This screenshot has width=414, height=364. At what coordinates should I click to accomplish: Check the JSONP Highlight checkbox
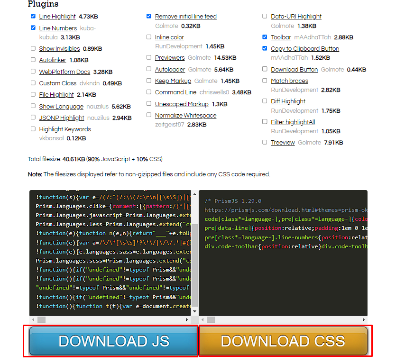[33, 117]
